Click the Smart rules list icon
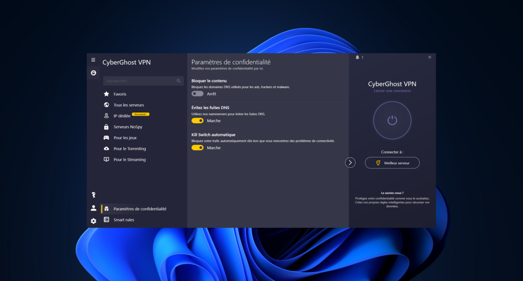523x281 pixels. (x=106, y=220)
